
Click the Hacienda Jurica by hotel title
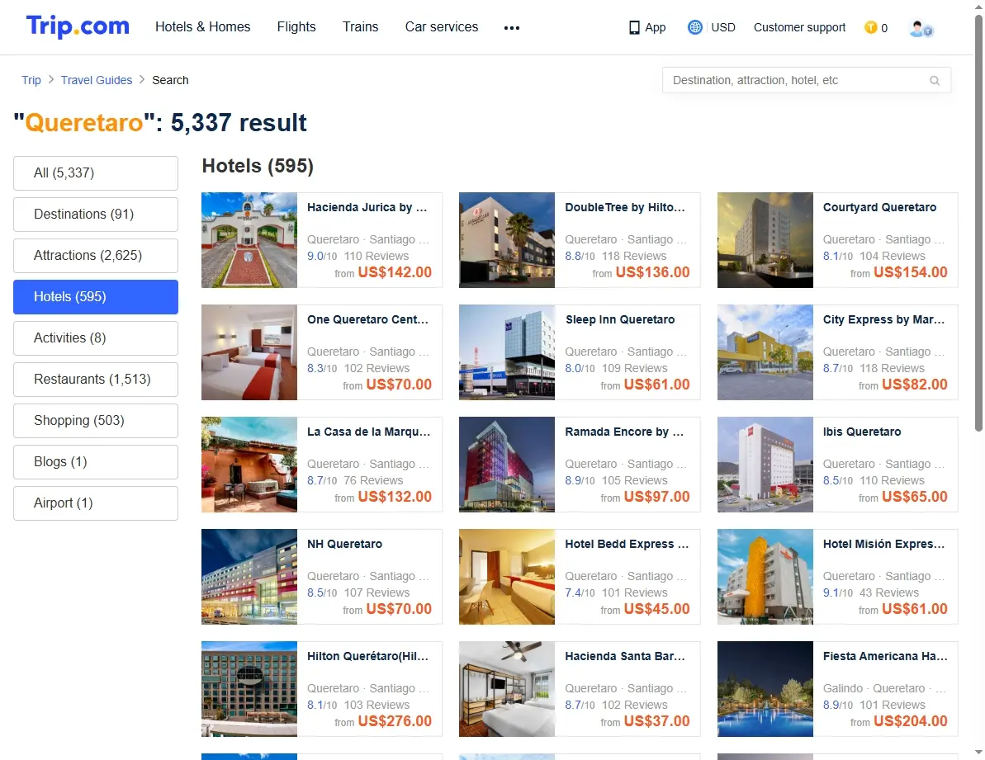(367, 207)
